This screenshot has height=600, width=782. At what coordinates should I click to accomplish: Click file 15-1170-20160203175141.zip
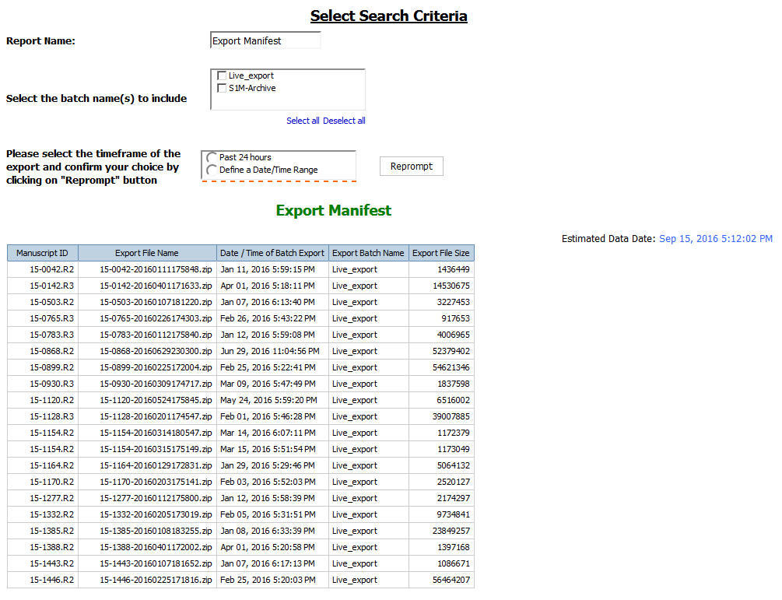click(156, 482)
